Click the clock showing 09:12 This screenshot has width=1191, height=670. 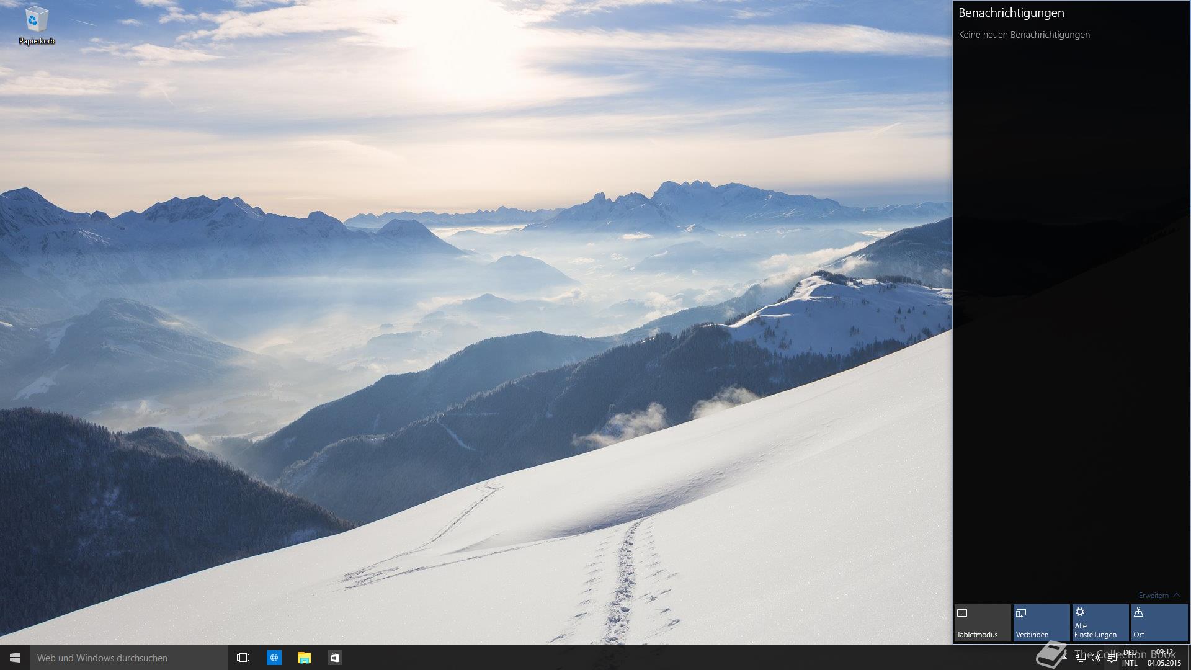[1164, 658]
